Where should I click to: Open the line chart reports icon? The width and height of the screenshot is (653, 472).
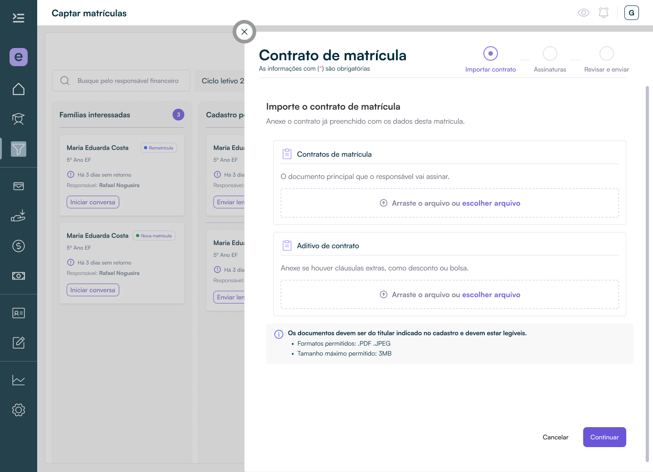tap(19, 380)
